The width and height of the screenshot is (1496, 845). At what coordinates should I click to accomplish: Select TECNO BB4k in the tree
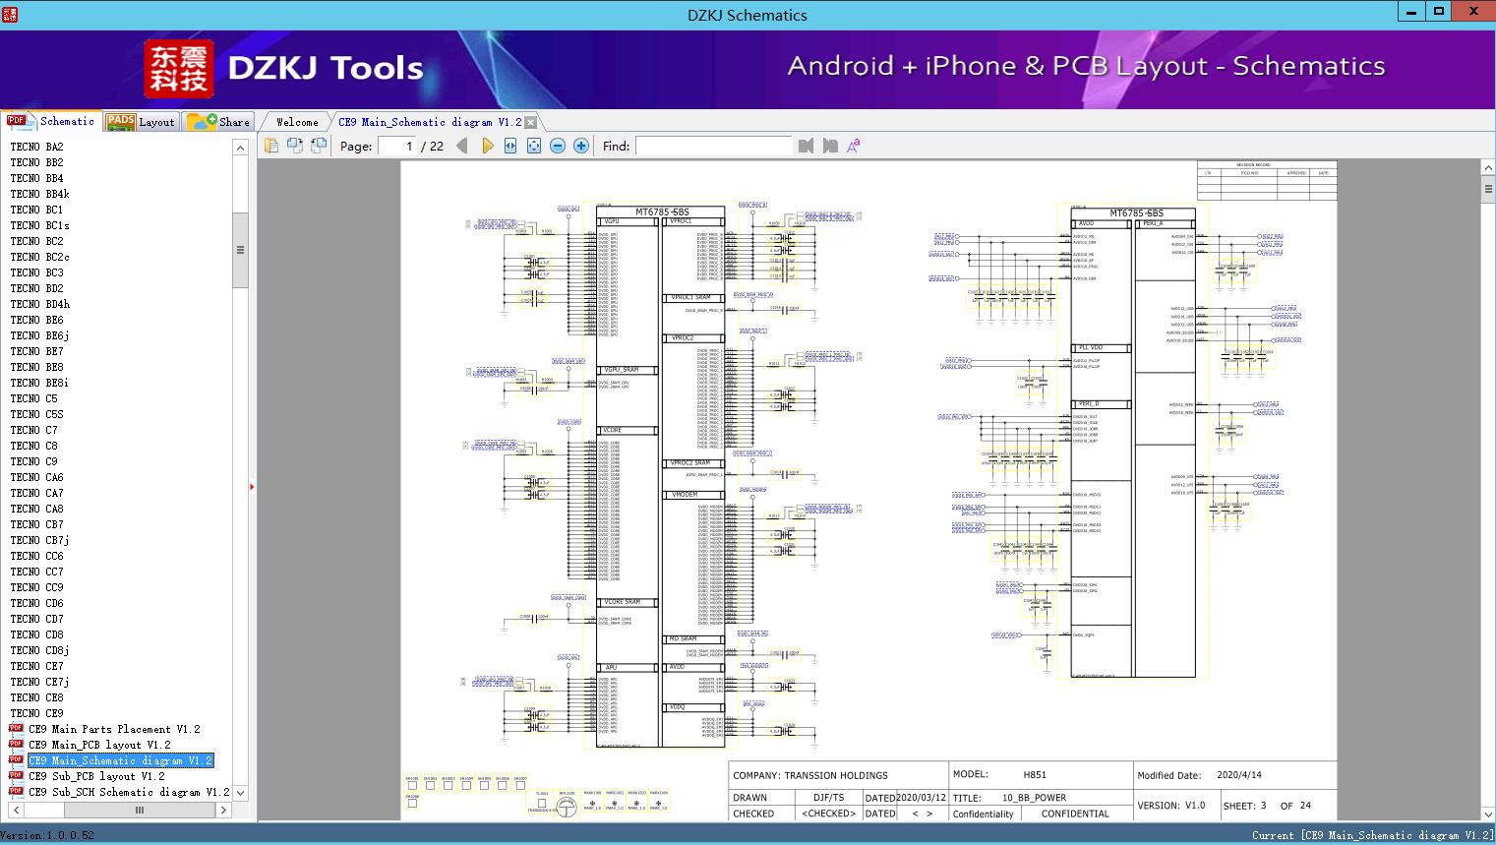(x=39, y=194)
